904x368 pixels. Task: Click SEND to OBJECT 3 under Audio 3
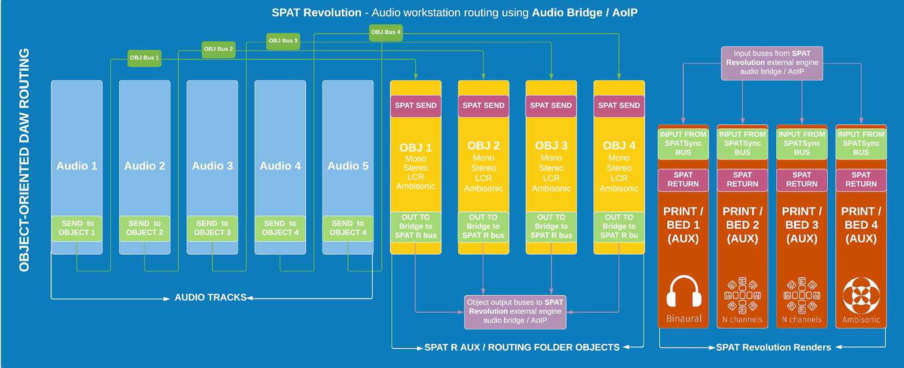[212, 228]
